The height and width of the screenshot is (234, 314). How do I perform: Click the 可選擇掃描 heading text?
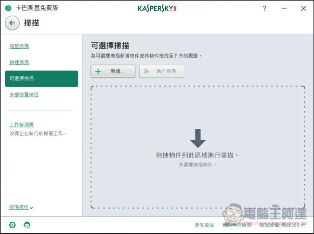pyautogui.click(x=110, y=46)
